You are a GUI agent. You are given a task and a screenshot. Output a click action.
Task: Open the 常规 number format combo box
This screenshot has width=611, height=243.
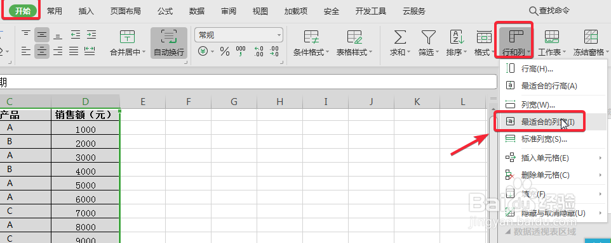click(238, 35)
